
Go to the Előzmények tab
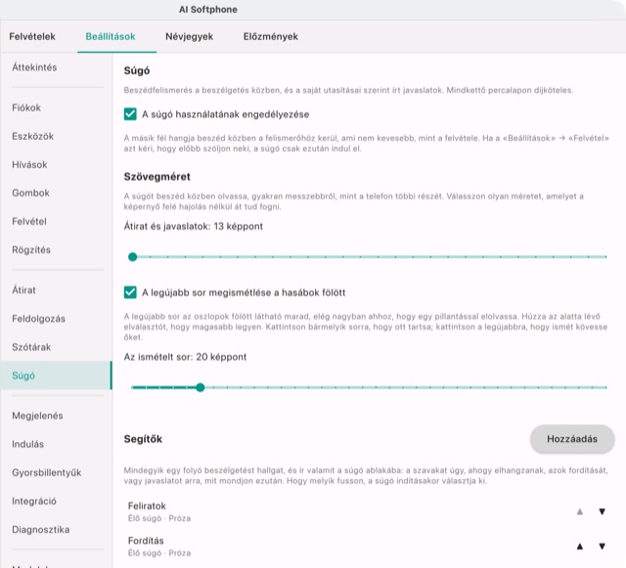271,36
